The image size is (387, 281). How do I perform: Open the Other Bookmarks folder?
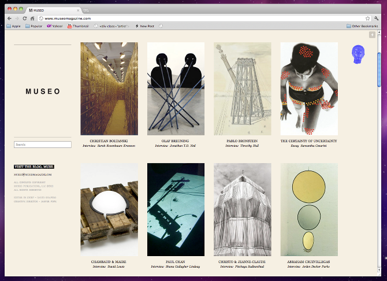tap(362, 26)
